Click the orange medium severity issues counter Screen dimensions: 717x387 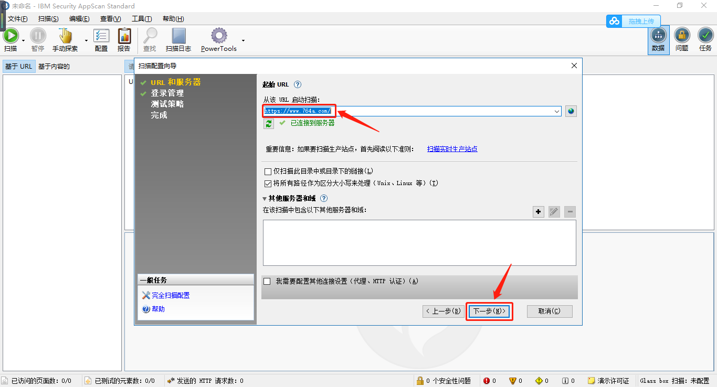point(516,381)
